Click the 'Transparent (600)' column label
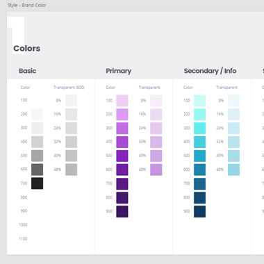Viewport: 264px width, 264px height. tap(69, 88)
